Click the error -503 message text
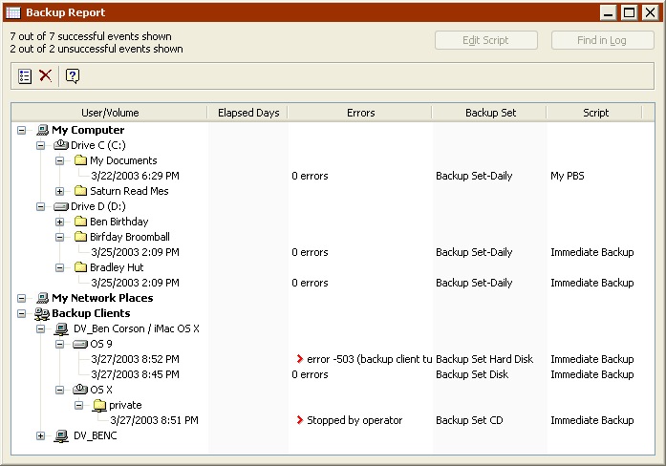Screen dimensions: 666x466 coord(369,359)
